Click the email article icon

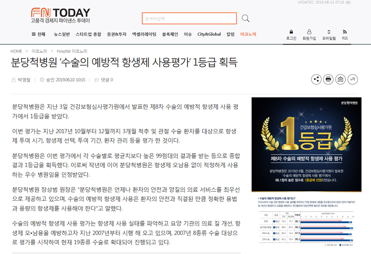coord(340,79)
